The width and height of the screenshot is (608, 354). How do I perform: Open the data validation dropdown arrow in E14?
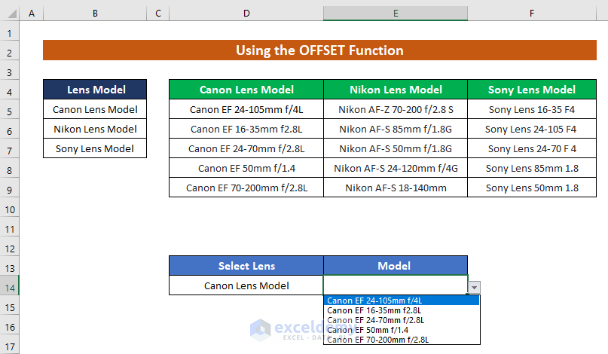tap(474, 287)
